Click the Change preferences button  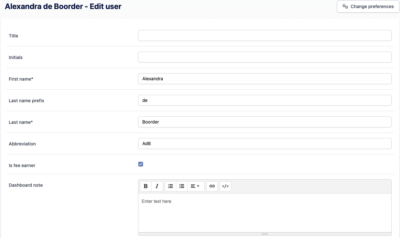tap(368, 6)
